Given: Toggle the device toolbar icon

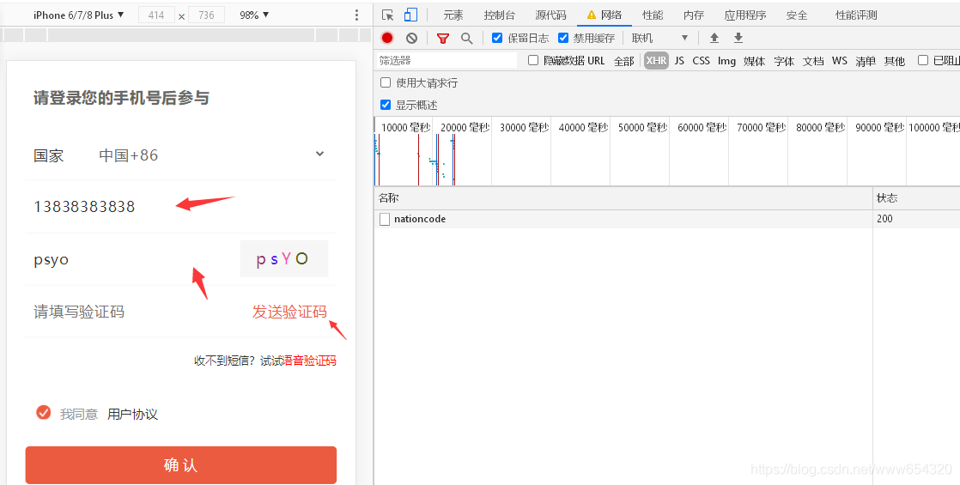Looking at the screenshot, I should click(410, 15).
